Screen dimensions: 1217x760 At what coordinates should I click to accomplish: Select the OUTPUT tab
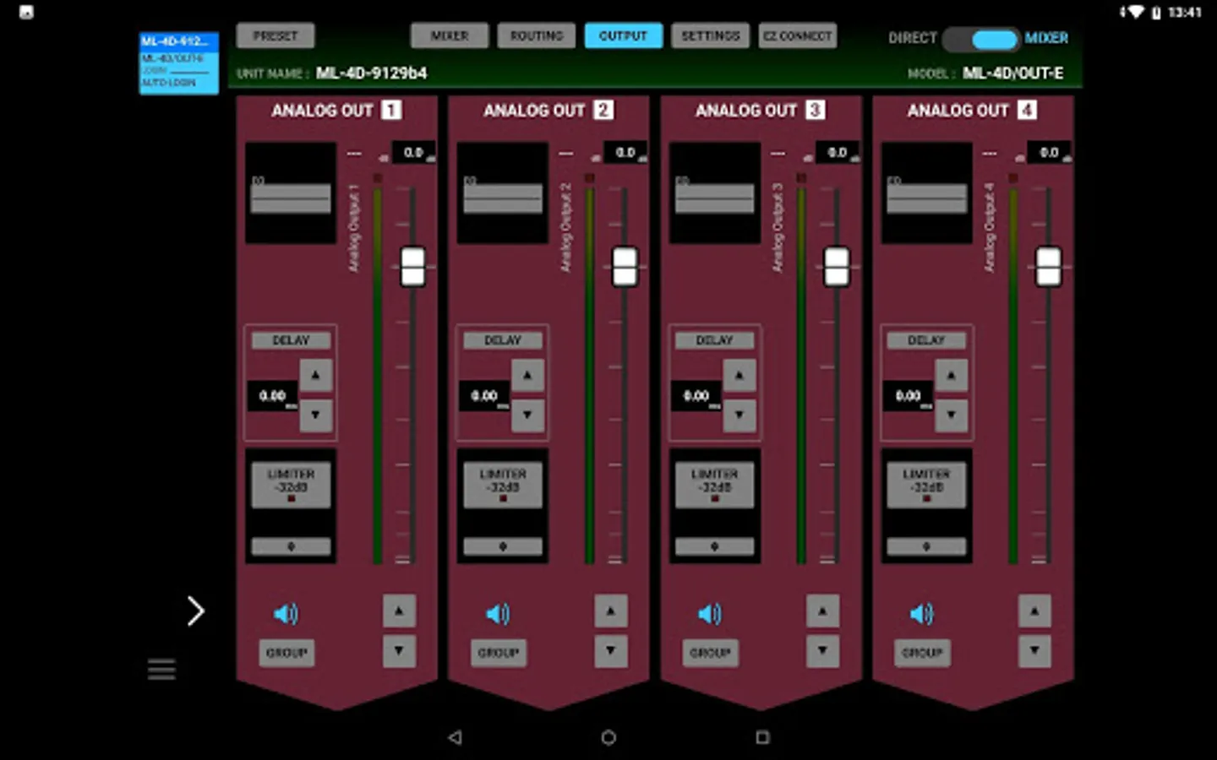(x=623, y=35)
